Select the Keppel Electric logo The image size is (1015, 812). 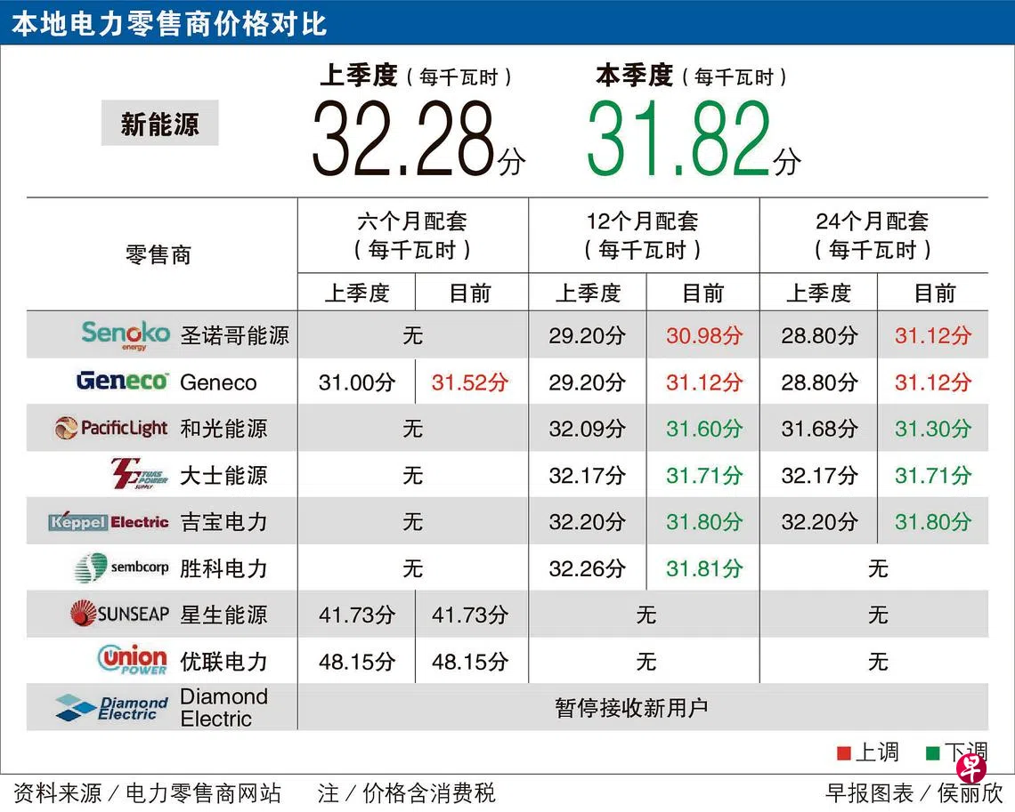(109, 522)
